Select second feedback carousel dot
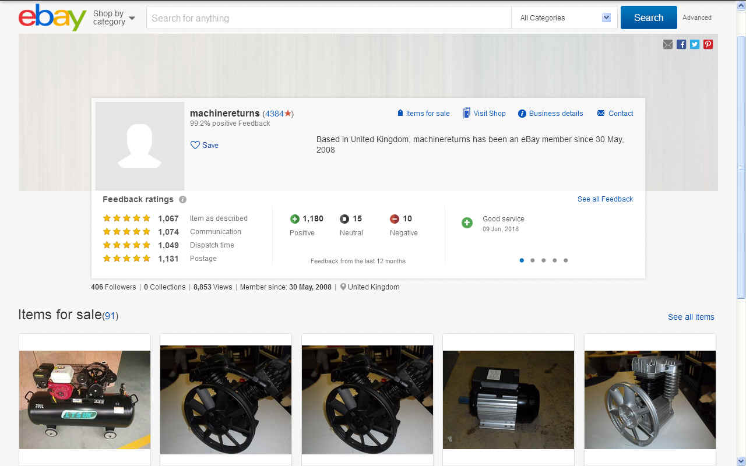 (x=533, y=260)
